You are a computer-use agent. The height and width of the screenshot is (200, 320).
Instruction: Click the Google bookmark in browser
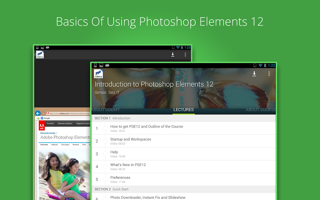coord(45,118)
